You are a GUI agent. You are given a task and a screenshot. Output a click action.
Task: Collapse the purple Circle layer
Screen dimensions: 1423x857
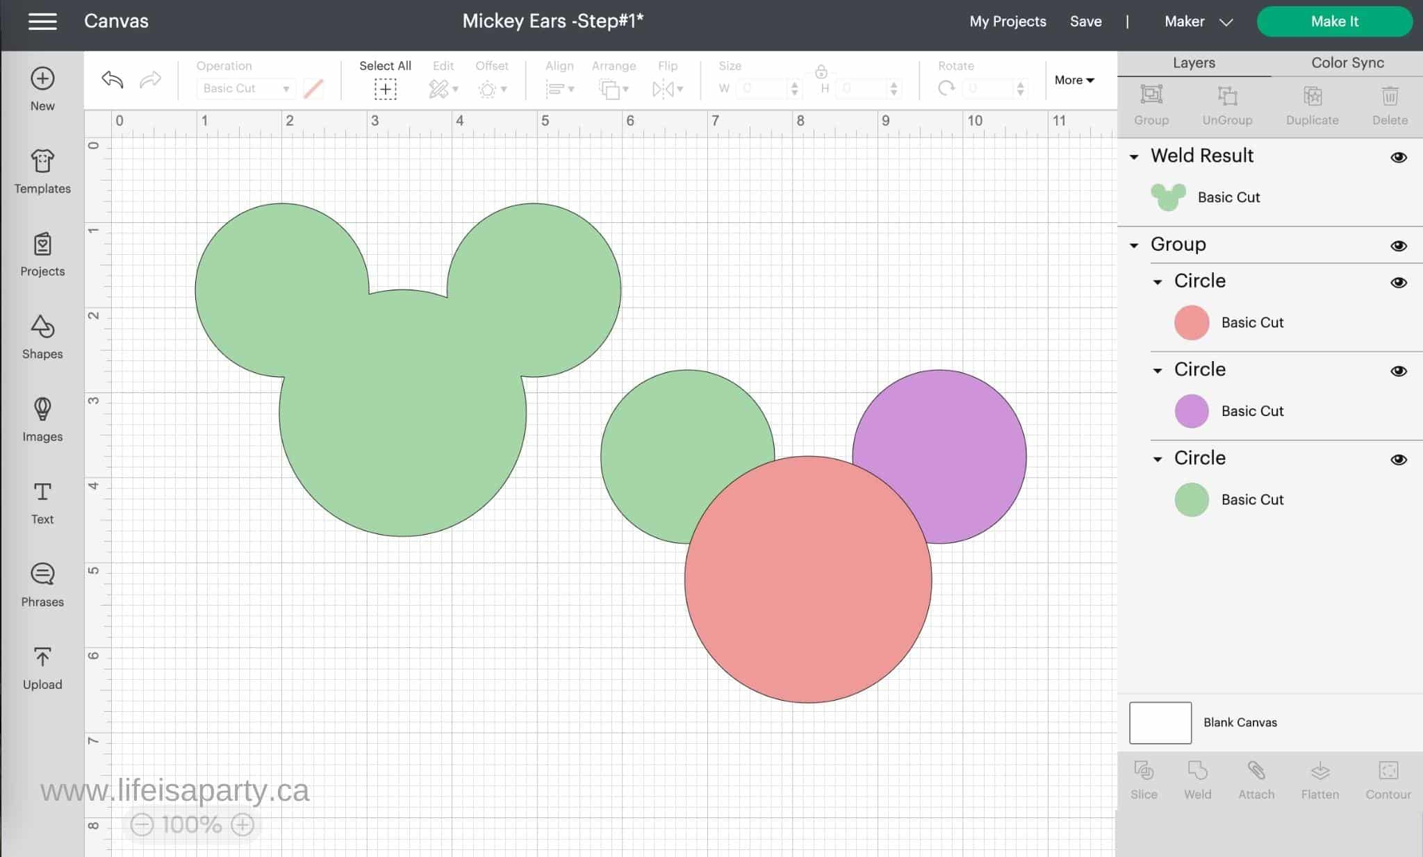point(1158,371)
